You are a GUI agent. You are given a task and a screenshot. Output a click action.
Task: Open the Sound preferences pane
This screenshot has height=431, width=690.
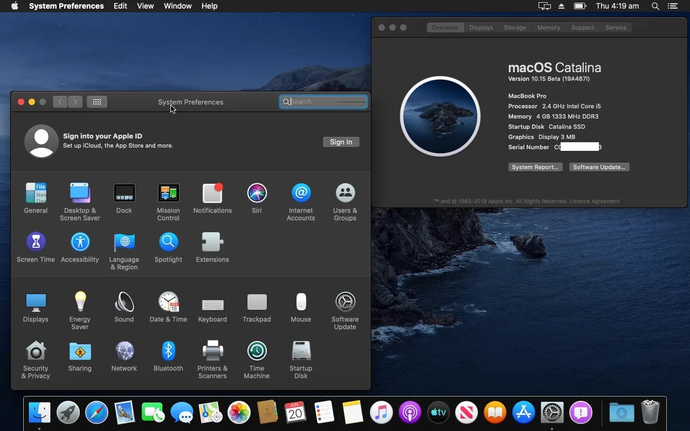point(124,307)
